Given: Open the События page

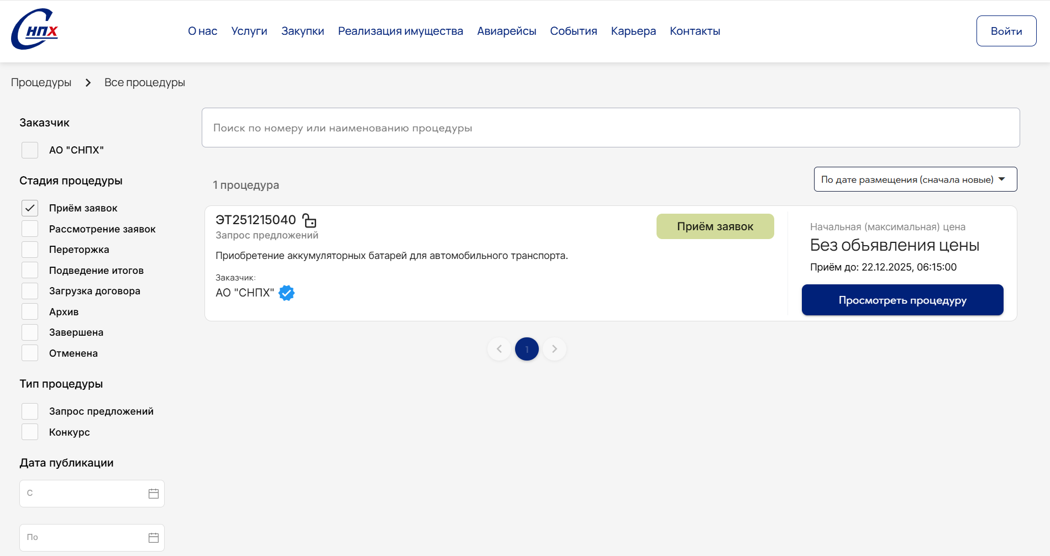Looking at the screenshot, I should tap(574, 31).
